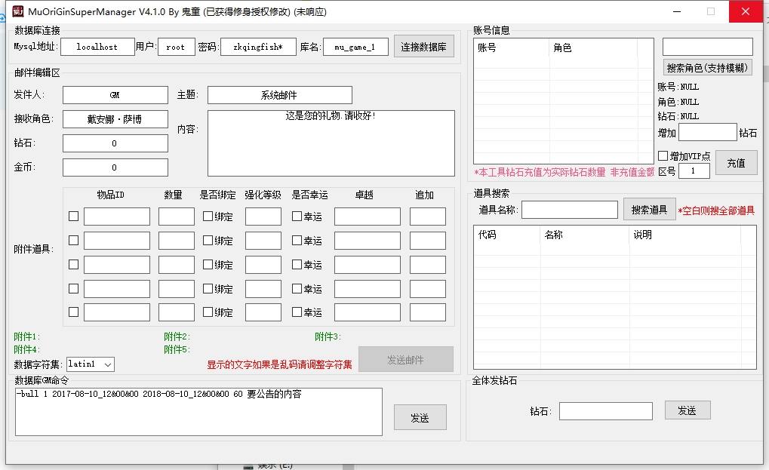Click the third row 物品ID field
This screenshot has height=470, width=769.
click(117, 265)
